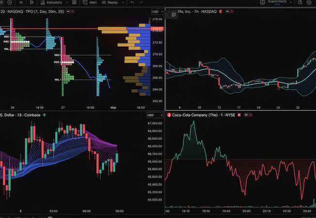316x218 pixels.
Task: Click the lower VAL label near 266.00
Action: (x=57, y=79)
